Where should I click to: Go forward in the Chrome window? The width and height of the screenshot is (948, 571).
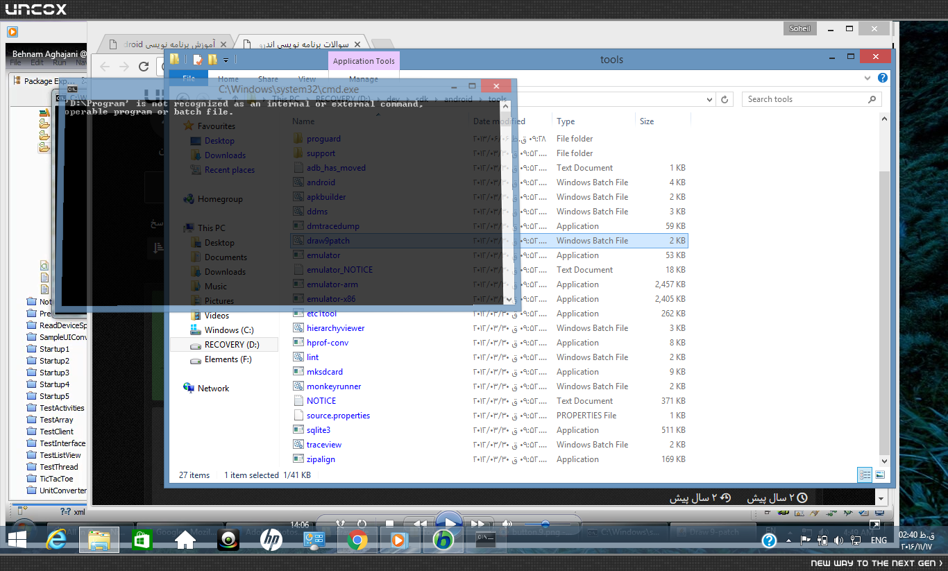(x=124, y=67)
